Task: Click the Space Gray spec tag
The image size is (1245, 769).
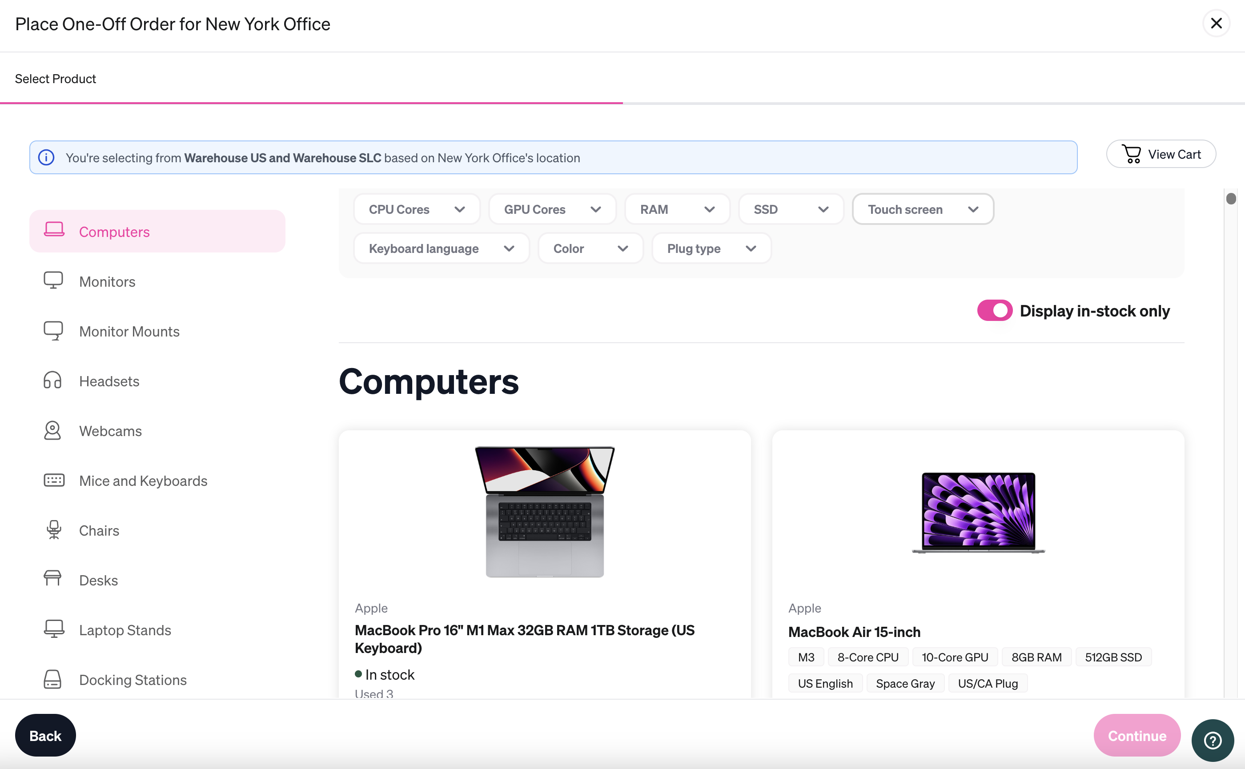Action: 905,684
